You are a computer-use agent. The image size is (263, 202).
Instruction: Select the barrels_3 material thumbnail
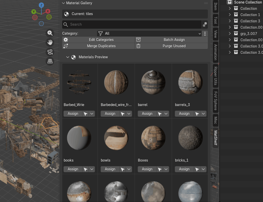pos(190,82)
